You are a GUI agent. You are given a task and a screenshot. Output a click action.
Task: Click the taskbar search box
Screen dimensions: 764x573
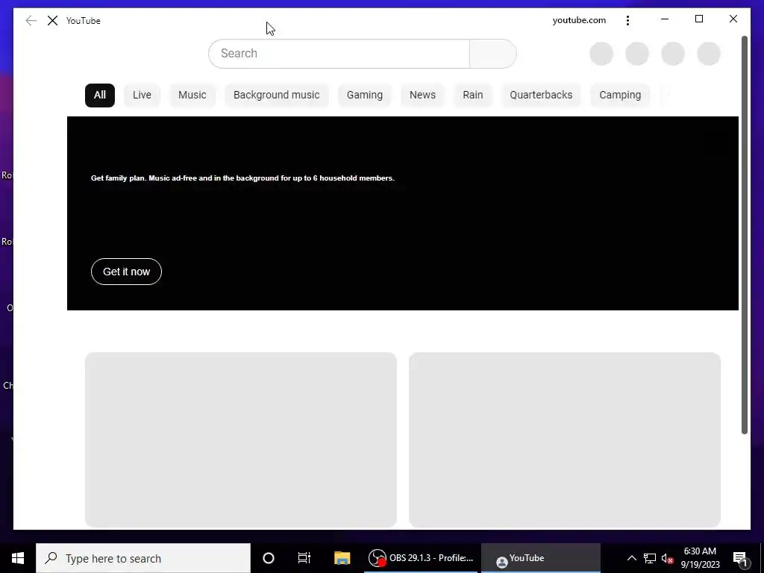[x=143, y=558]
